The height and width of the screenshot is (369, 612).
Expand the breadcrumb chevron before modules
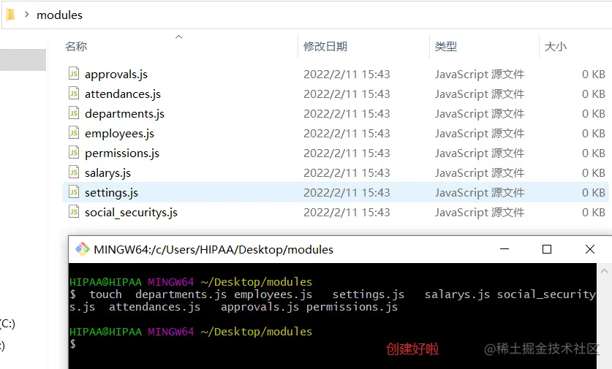click(x=26, y=15)
